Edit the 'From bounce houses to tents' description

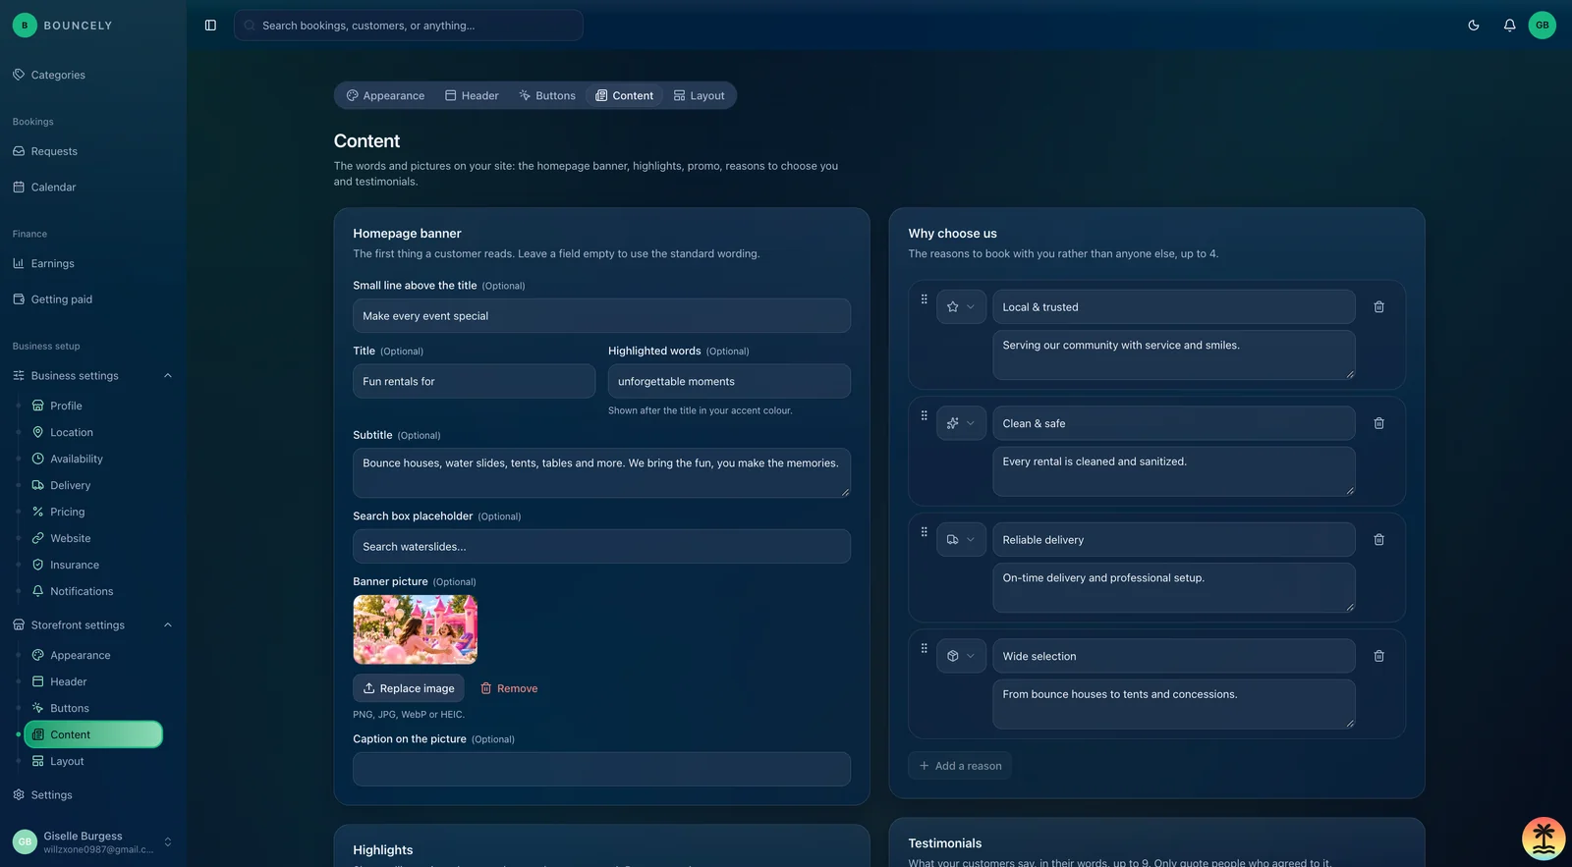tap(1174, 704)
